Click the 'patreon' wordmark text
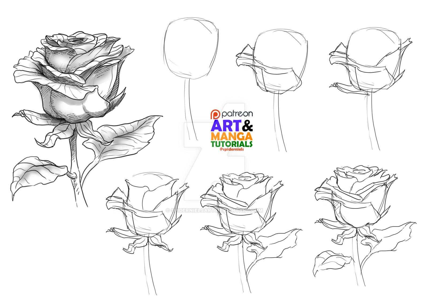The image size is (428, 303). point(237,114)
